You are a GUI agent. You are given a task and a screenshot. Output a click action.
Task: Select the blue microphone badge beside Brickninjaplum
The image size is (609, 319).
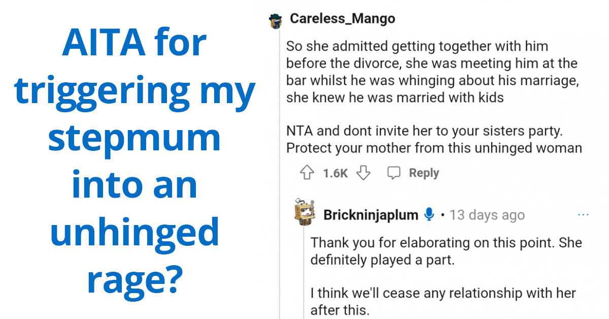pos(429,214)
